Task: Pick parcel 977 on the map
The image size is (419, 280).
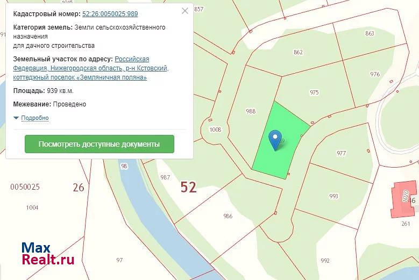Action: (341, 153)
